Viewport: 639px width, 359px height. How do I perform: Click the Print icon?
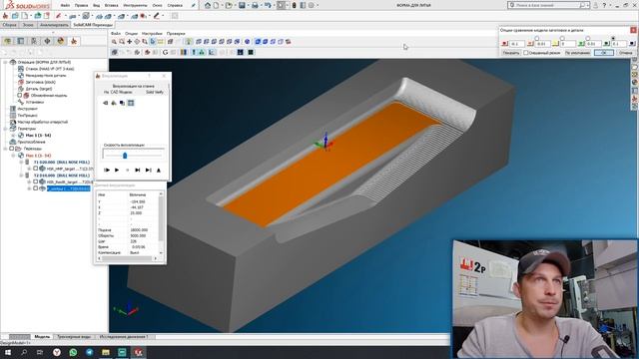click(256, 5)
